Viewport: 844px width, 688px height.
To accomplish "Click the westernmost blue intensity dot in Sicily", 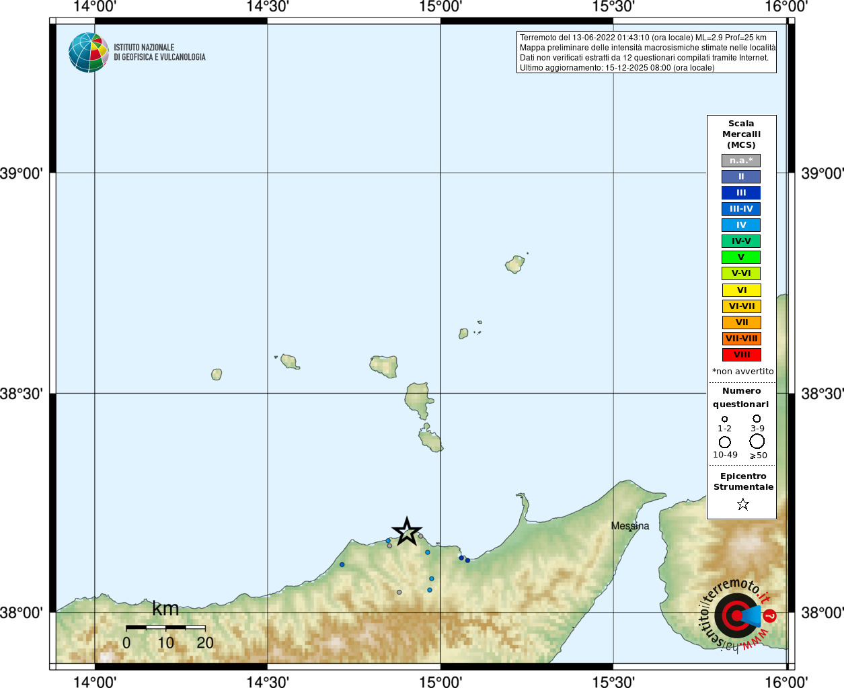I will click(x=342, y=564).
